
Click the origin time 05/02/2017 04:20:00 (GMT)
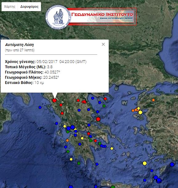(x=61, y=62)
